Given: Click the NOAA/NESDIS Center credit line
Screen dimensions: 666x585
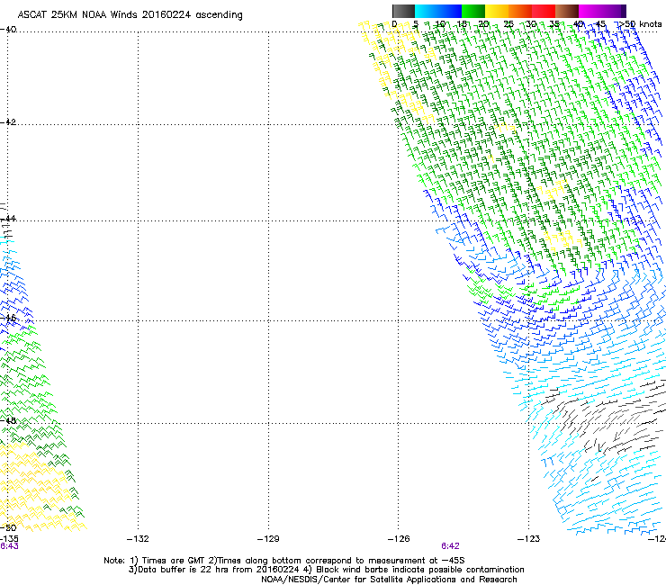Looking at the screenshot, I should pos(389,580).
